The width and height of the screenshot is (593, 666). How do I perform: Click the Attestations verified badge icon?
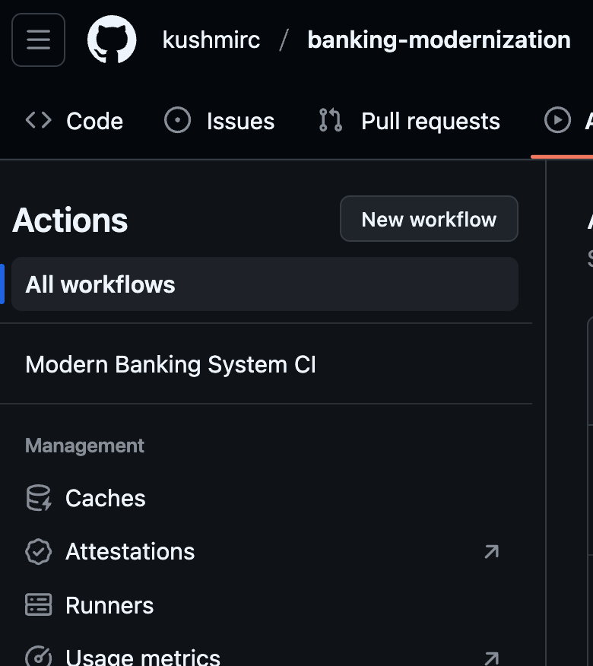pyautogui.click(x=39, y=551)
